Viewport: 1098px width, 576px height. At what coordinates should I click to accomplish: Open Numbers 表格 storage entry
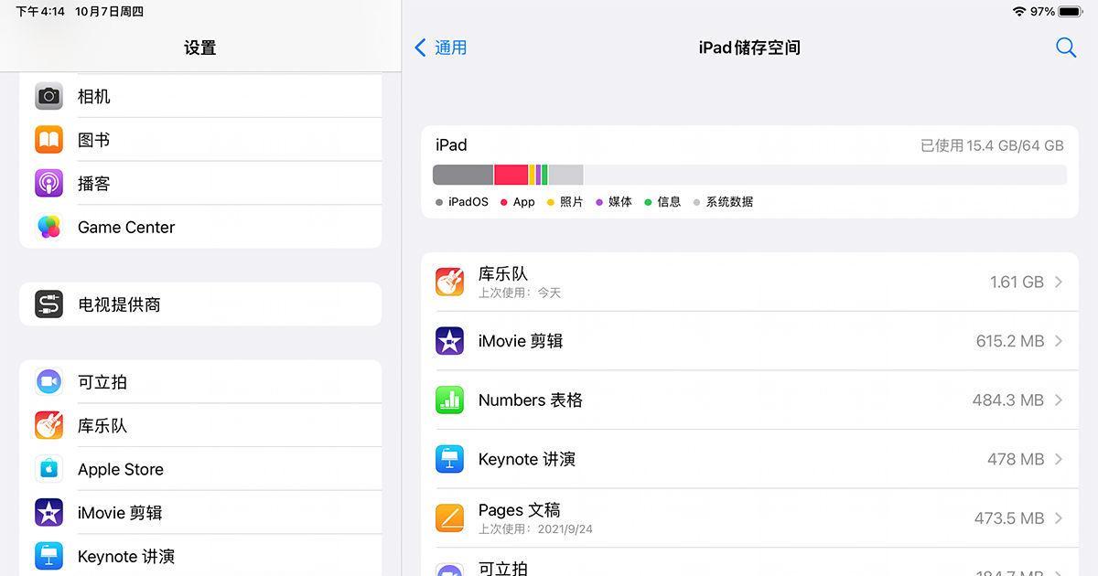[749, 400]
